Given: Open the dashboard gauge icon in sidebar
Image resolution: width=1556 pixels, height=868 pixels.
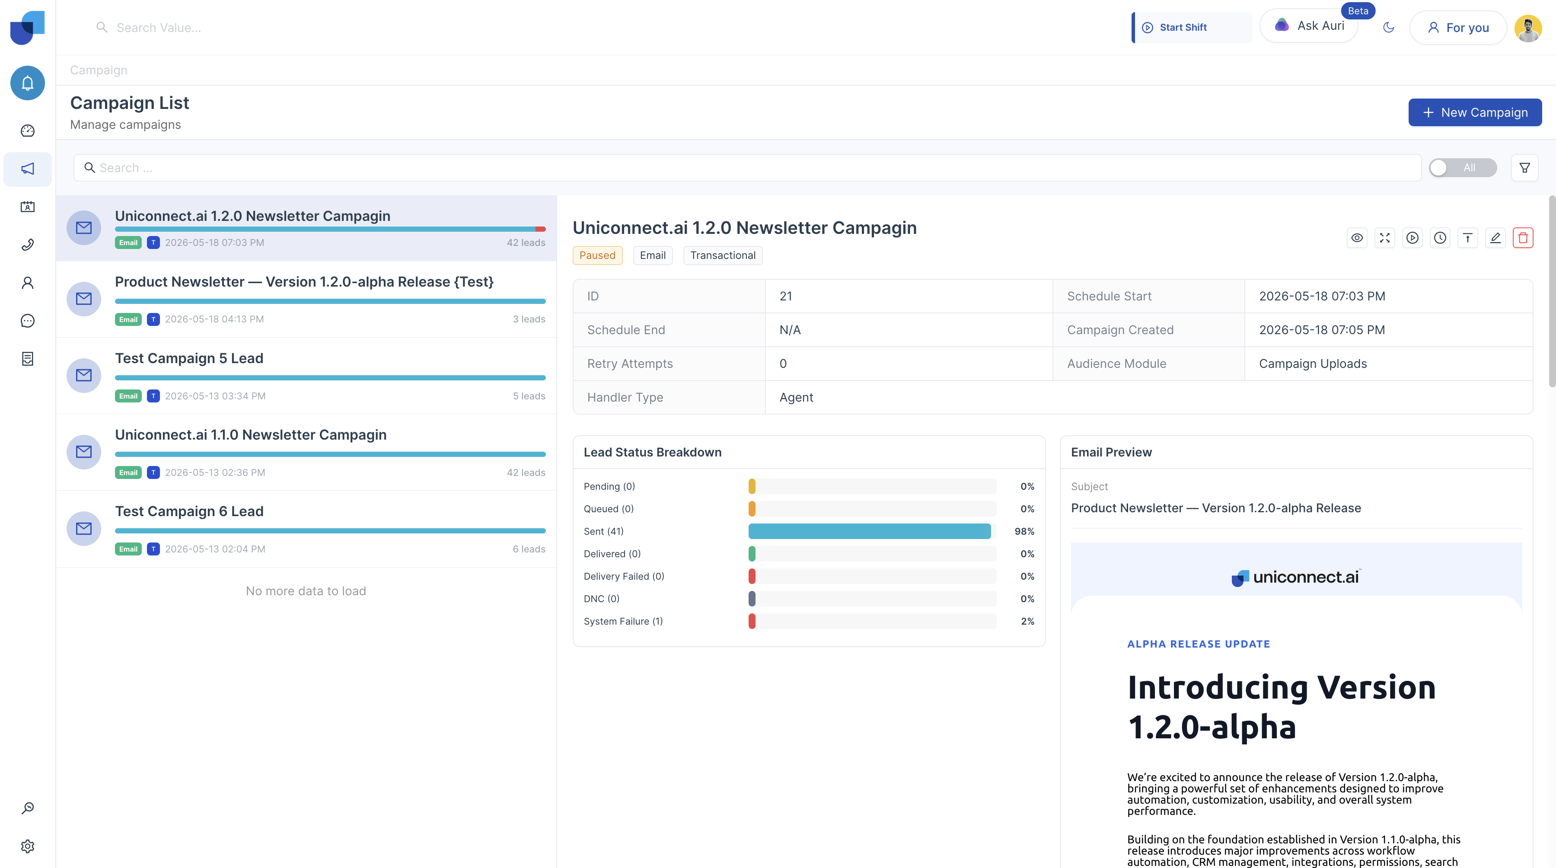Looking at the screenshot, I should [x=27, y=131].
